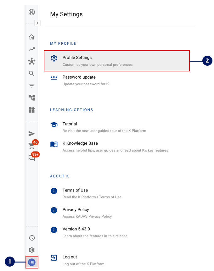Open the chat messages with 99+ badge
The width and height of the screenshot is (214, 271).
(31, 158)
